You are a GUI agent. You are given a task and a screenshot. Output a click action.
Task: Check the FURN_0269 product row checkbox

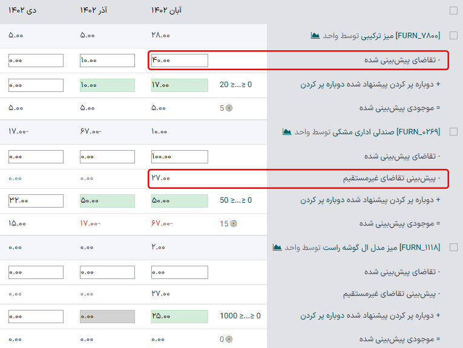(x=453, y=131)
